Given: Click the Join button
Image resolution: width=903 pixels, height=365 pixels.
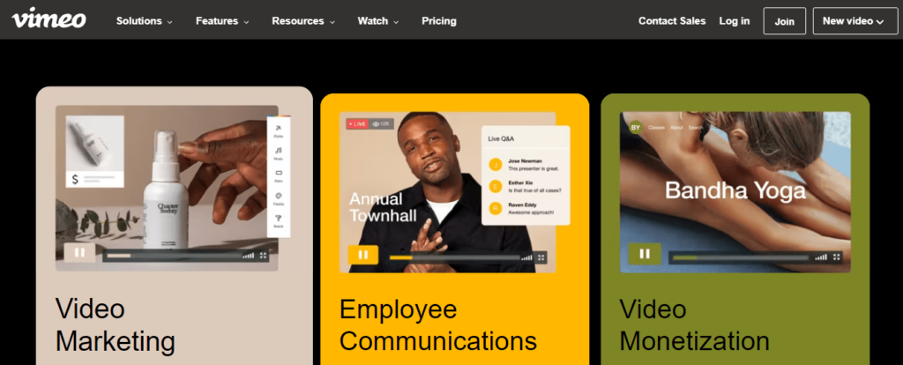Looking at the screenshot, I should (x=784, y=21).
